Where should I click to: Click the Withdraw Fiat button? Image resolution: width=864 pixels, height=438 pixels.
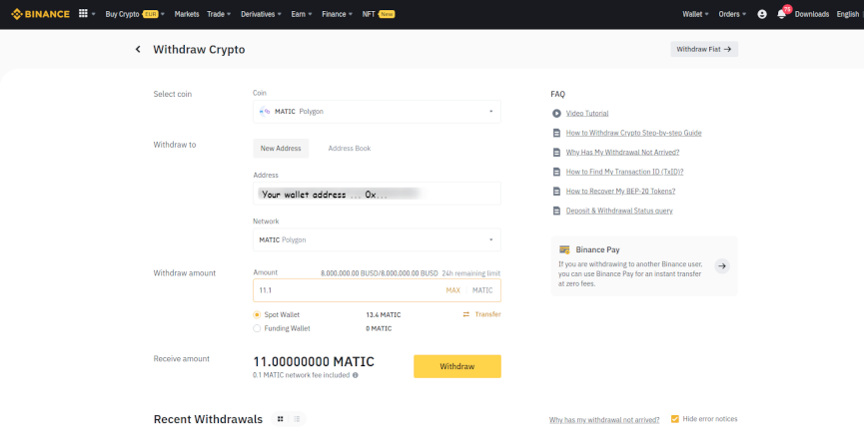[704, 49]
